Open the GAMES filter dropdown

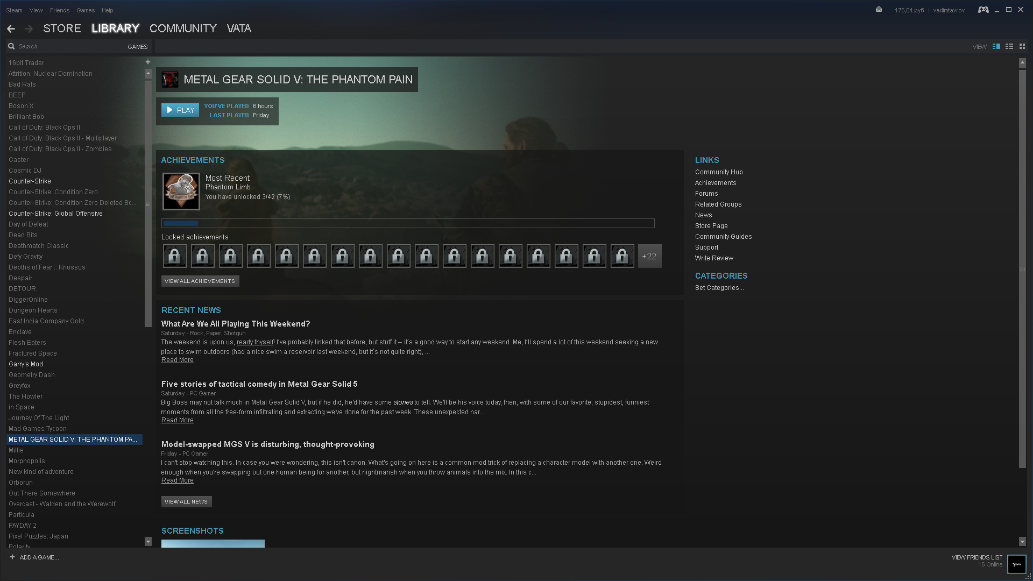tap(138, 47)
